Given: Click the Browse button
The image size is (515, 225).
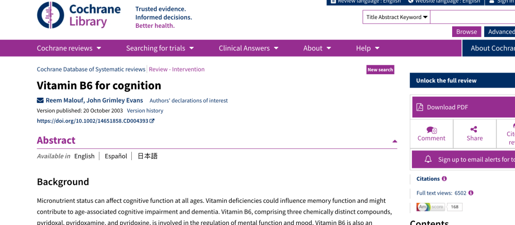Looking at the screenshot, I should [467, 32].
